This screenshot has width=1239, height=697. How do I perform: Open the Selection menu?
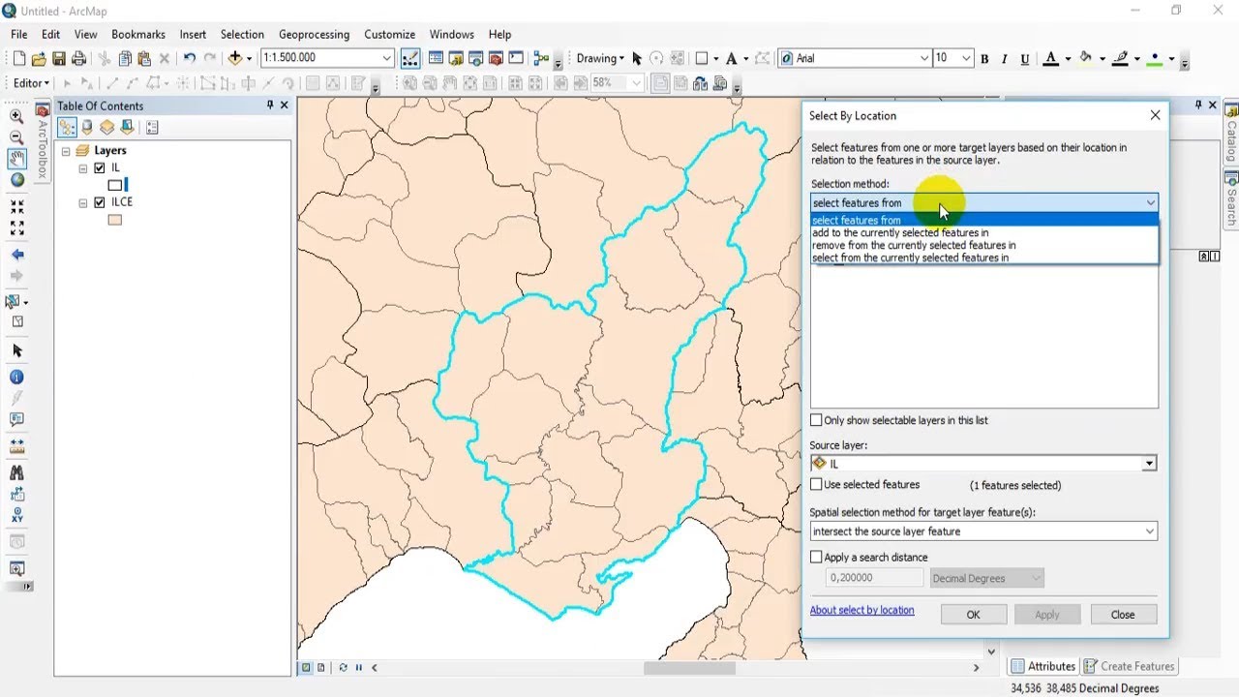coord(242,35)
